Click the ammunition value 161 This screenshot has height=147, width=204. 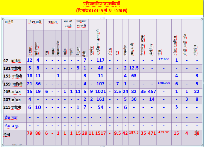point(100,99)
